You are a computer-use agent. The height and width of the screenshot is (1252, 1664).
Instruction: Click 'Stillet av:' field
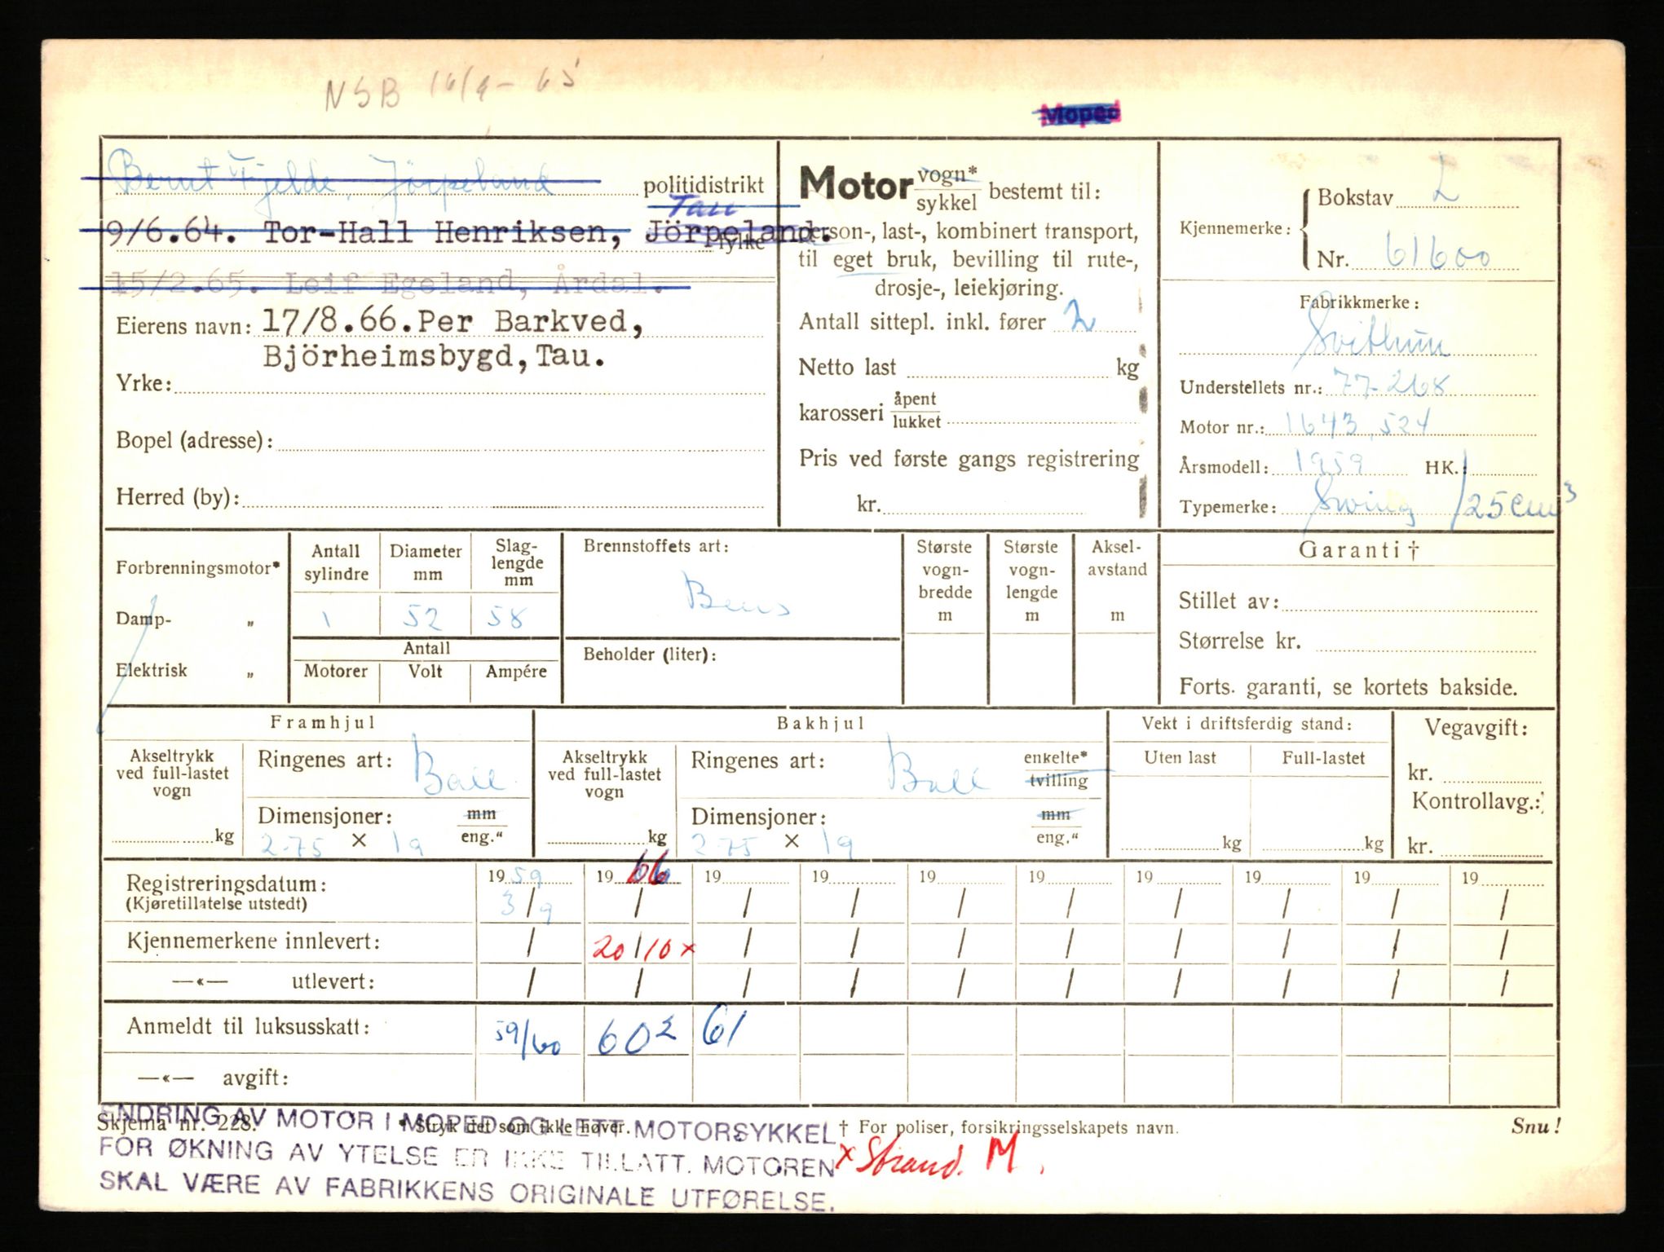tap(1357, 602)
